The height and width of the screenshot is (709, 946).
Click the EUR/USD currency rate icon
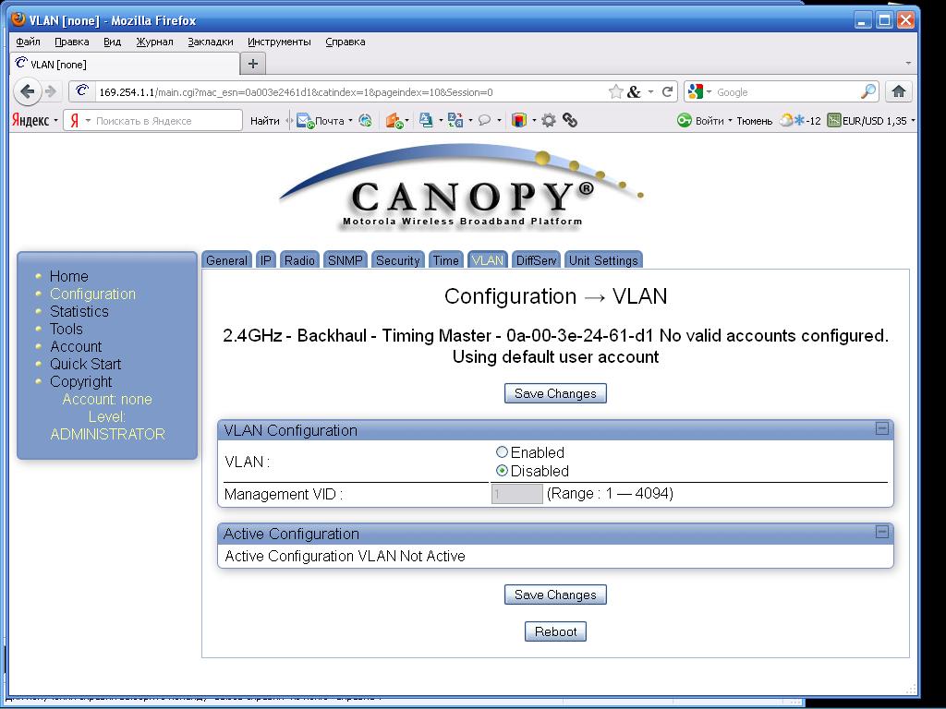834,121
